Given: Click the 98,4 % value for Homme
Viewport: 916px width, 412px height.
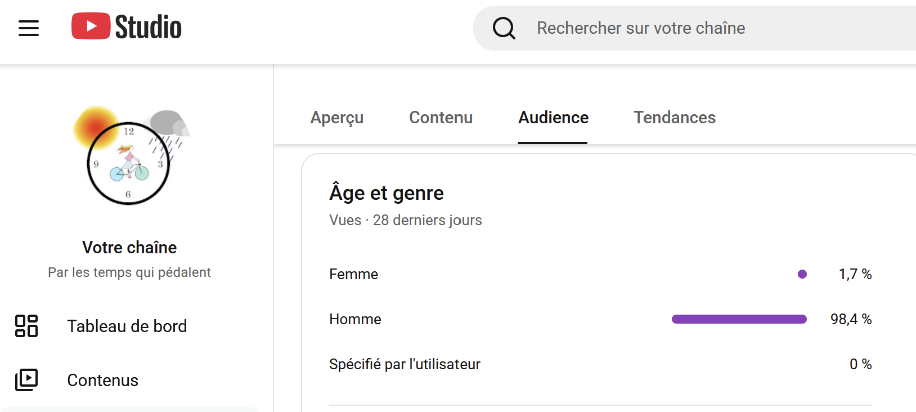Looking at the screenshot, I should [x=851, y=319].
